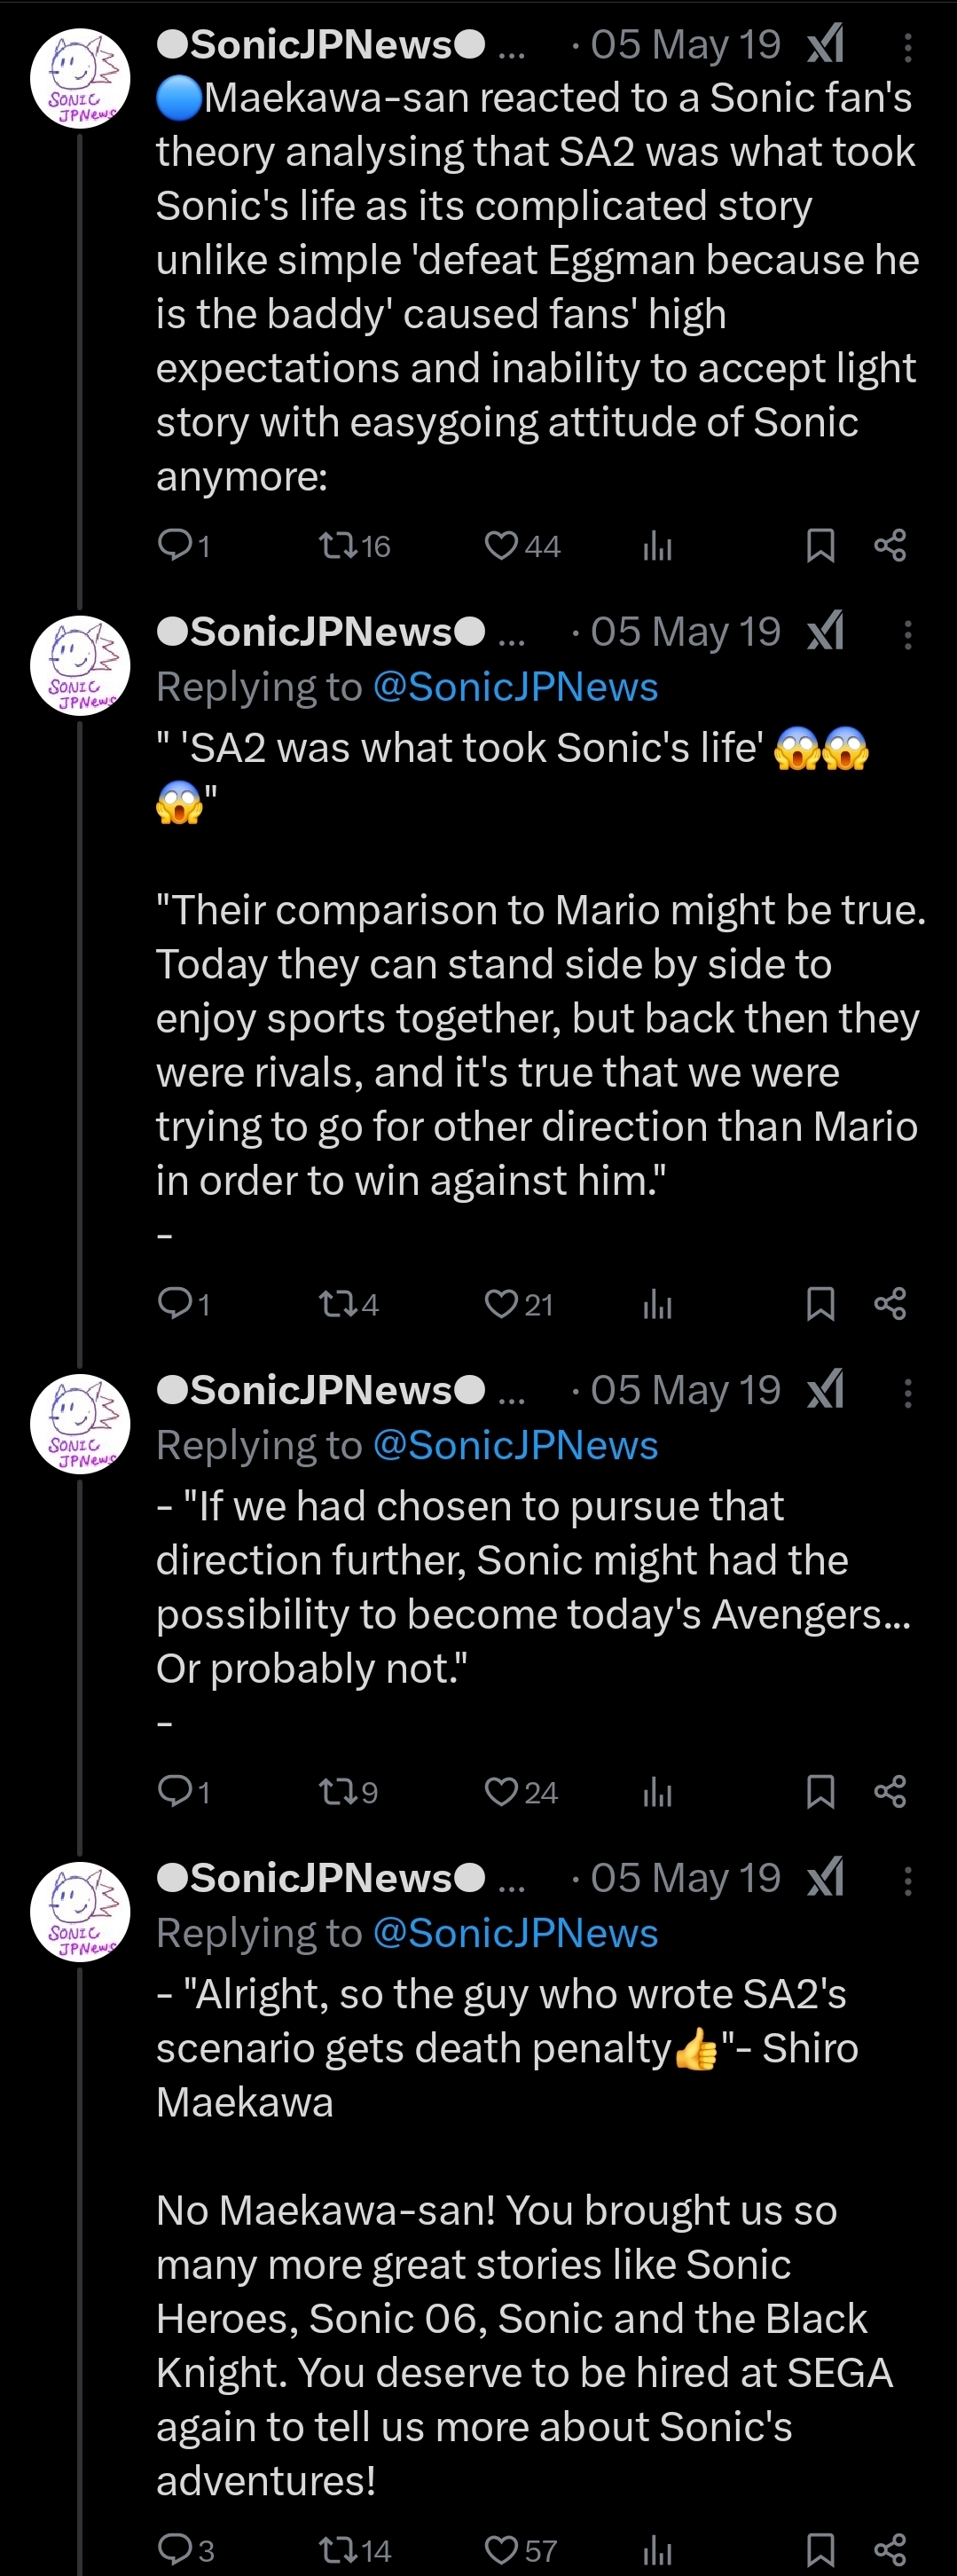This screenshot has height=2576, width=957.
Task: Open SonicJPNews display name on the first tweet
Action: [x=321, y=45]
